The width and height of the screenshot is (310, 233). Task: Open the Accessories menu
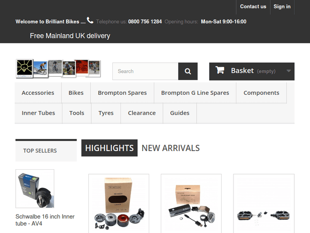[38, 93]
